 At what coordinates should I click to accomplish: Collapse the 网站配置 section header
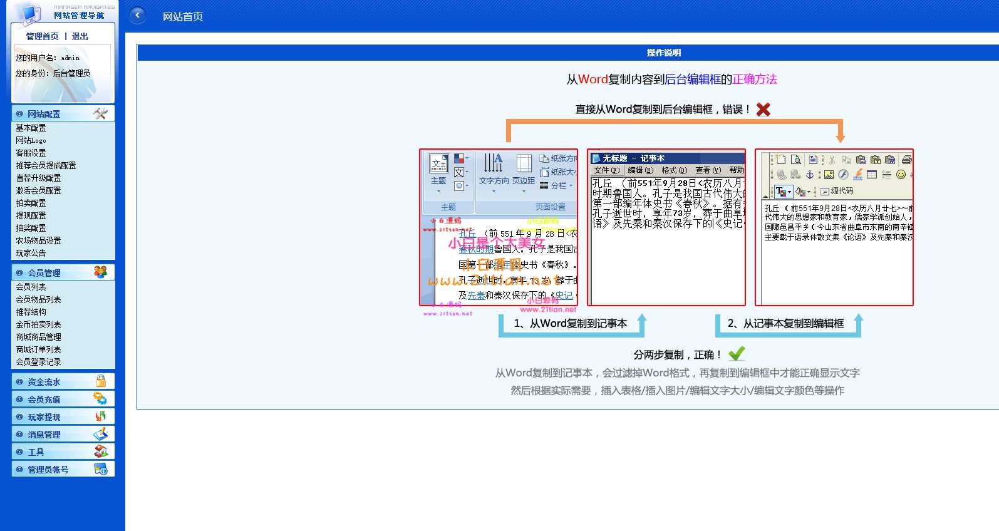[63, 113]
